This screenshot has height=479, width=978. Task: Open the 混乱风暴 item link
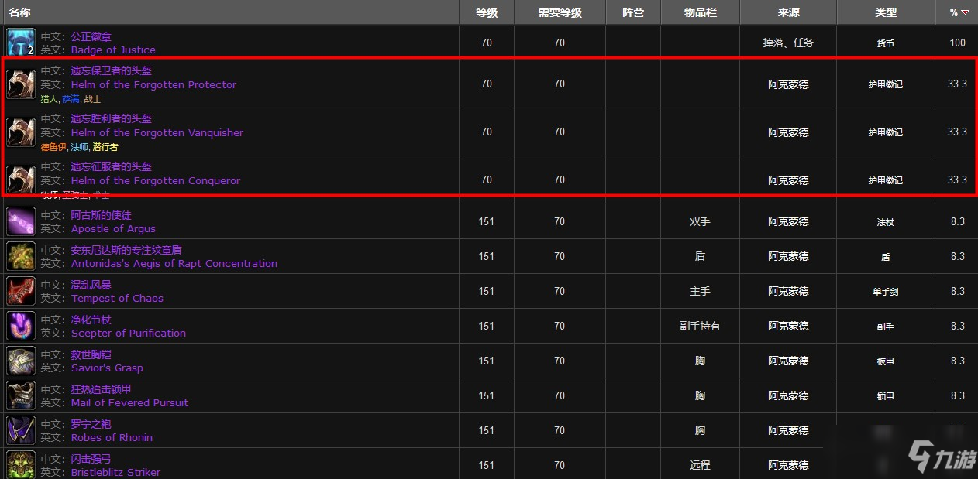point(91,284)
